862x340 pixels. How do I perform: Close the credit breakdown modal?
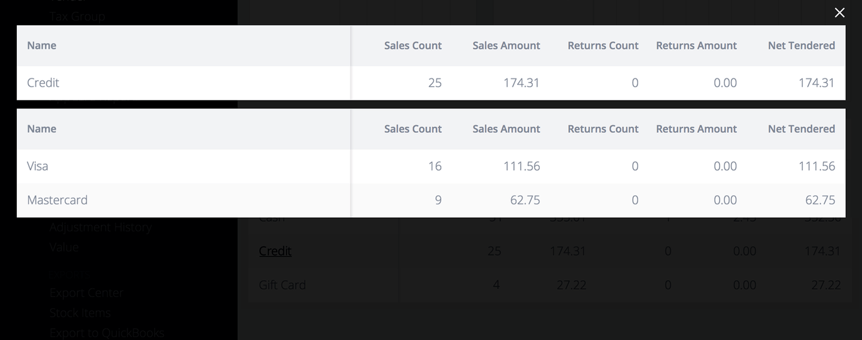(x=839, y=13)
